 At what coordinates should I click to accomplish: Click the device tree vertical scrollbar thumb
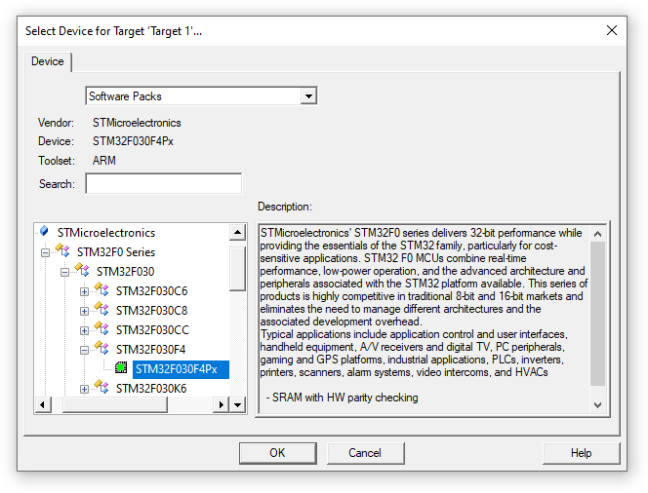tap(237, 269)
